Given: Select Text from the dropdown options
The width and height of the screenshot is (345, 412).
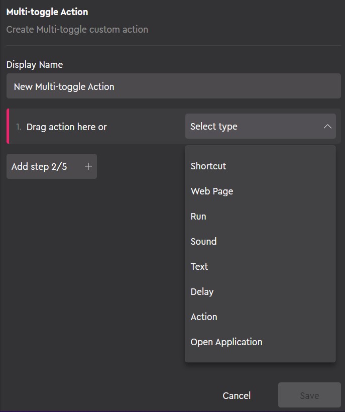Looking at the screenshot, I should click(199, 266).
